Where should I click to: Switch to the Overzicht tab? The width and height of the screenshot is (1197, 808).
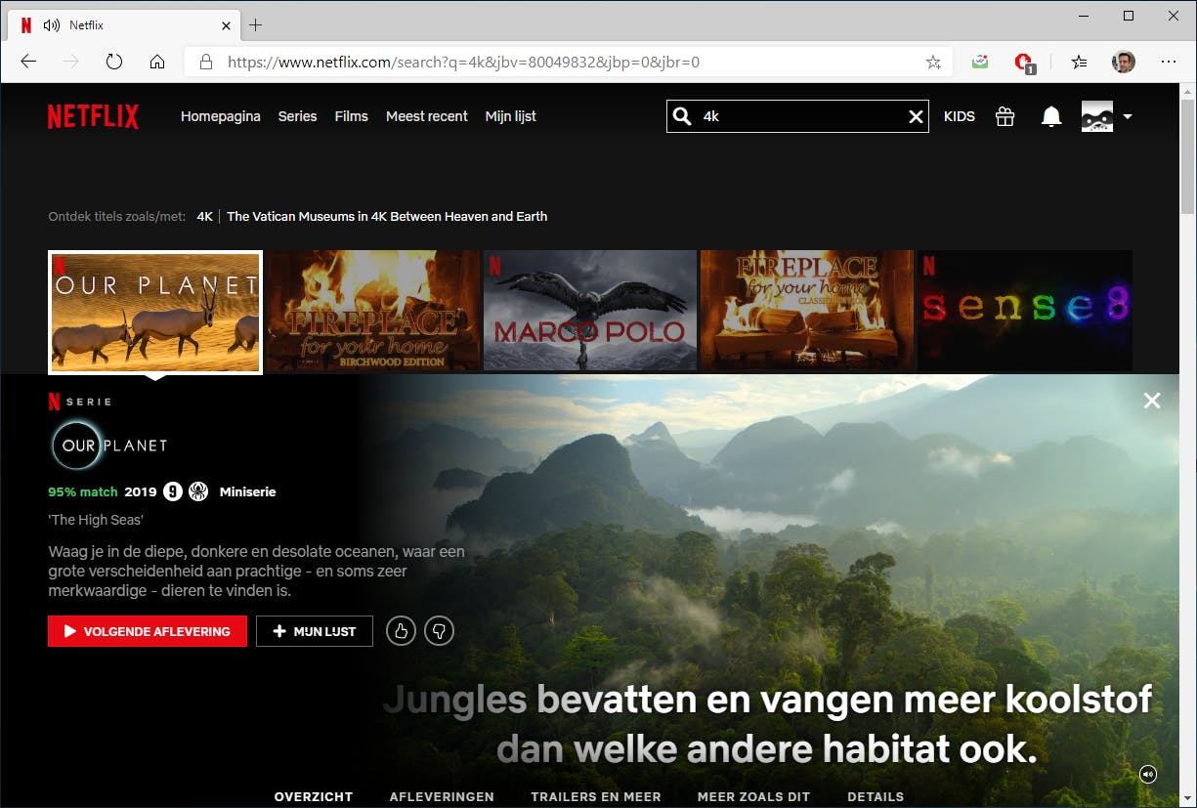pos(314,796)
